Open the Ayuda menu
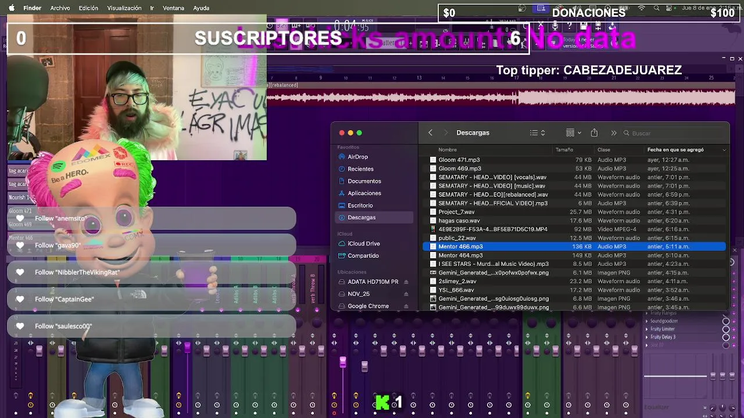The width and height of the screenshot is (744, 418). coord(201,8)
